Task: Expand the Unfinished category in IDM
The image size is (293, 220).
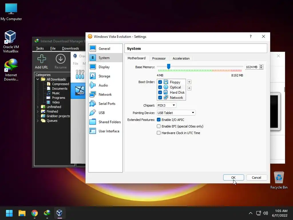Action: click(x=37, y=107)
